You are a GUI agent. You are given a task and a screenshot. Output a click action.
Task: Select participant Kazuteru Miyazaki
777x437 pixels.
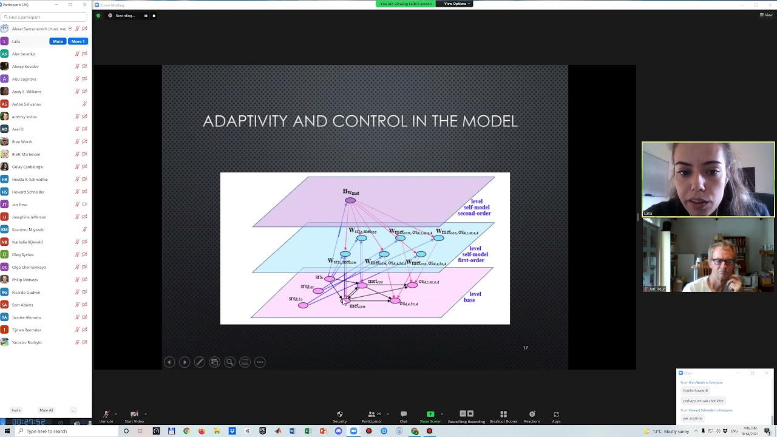coord(28,229)
